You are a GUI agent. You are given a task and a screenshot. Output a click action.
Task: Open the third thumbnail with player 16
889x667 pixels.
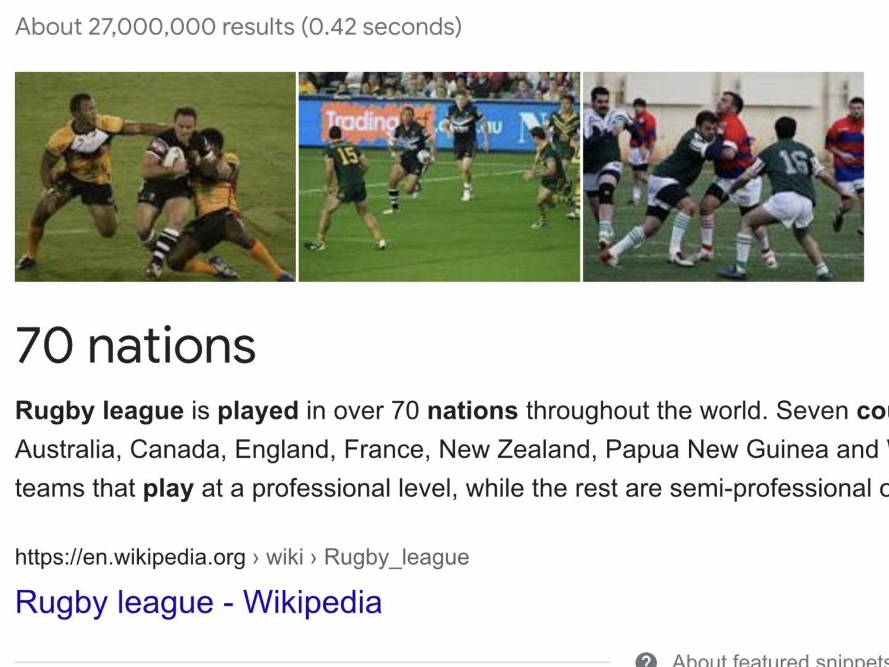click(723, 177)
